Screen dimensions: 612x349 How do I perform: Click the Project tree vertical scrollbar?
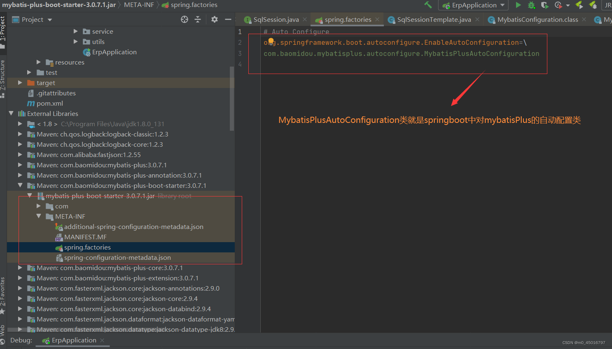232,95
